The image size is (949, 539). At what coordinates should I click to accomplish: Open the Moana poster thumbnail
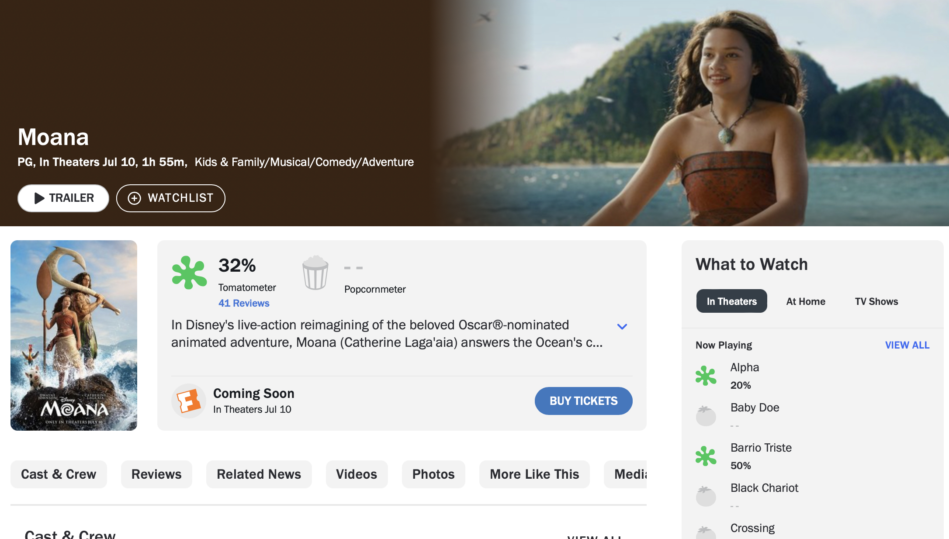[x=74, y=335]
